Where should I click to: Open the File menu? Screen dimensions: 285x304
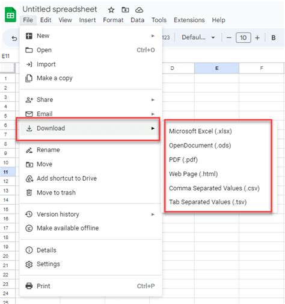[x=28, y=20]
